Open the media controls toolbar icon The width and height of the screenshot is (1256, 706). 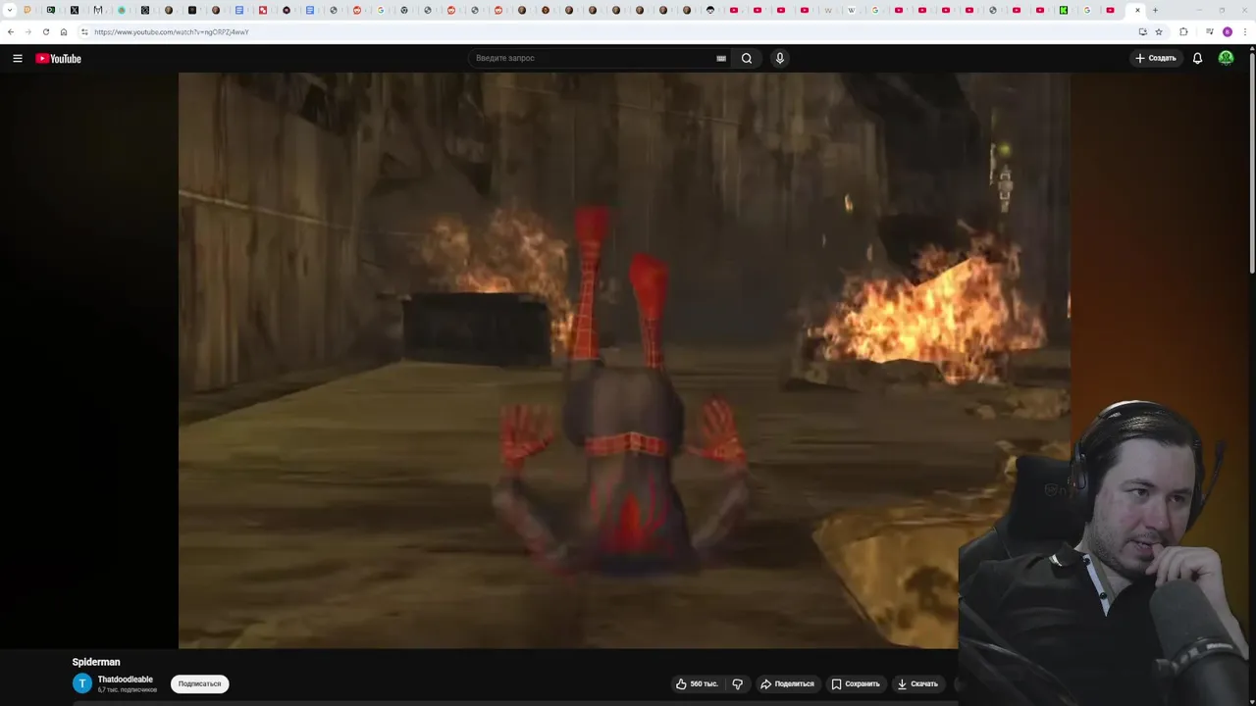tap(1209, 31)
